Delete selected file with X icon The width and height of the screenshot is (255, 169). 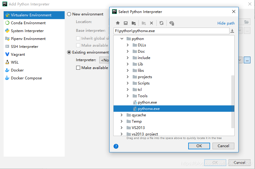pos(151,23)
